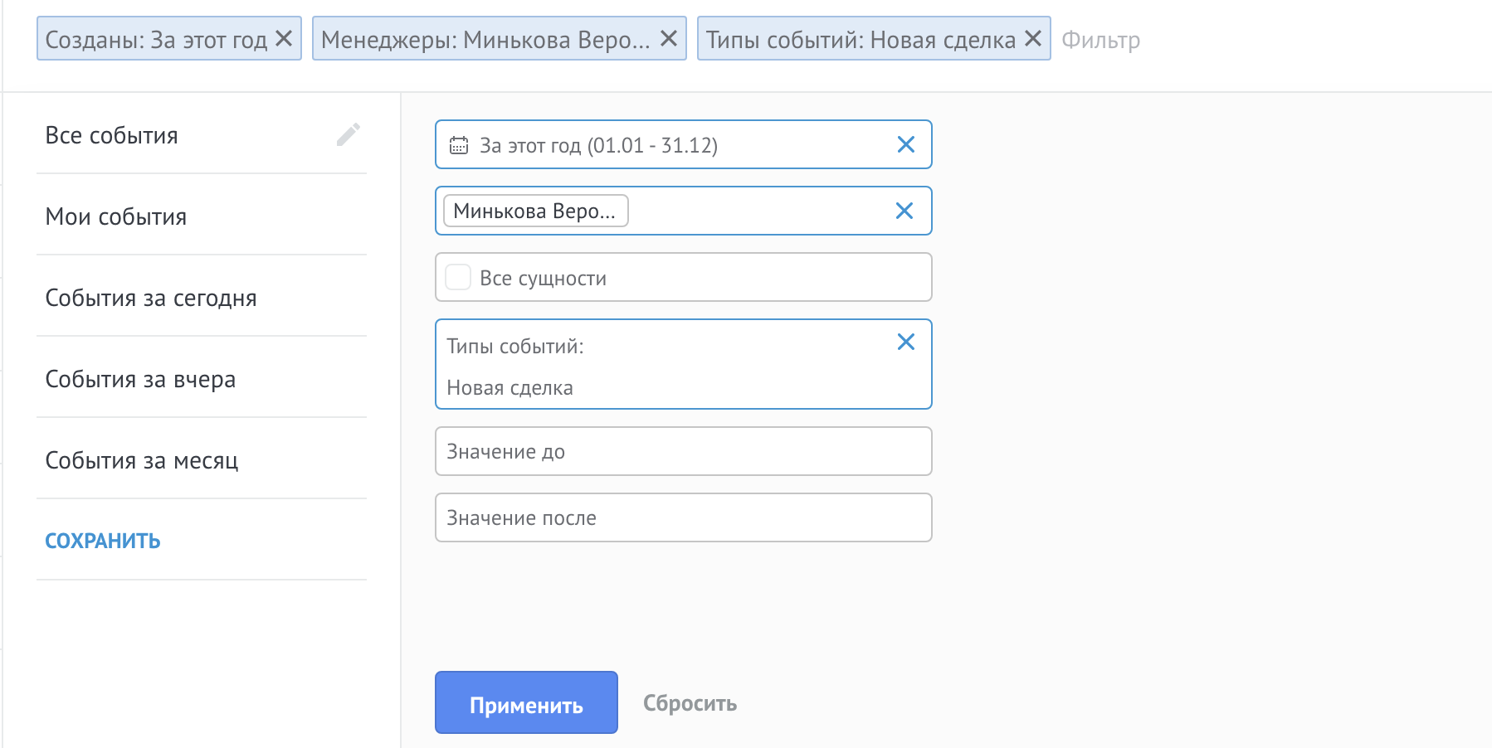Click the 'СОХРАНИТЬ' link

coord(103,541)
